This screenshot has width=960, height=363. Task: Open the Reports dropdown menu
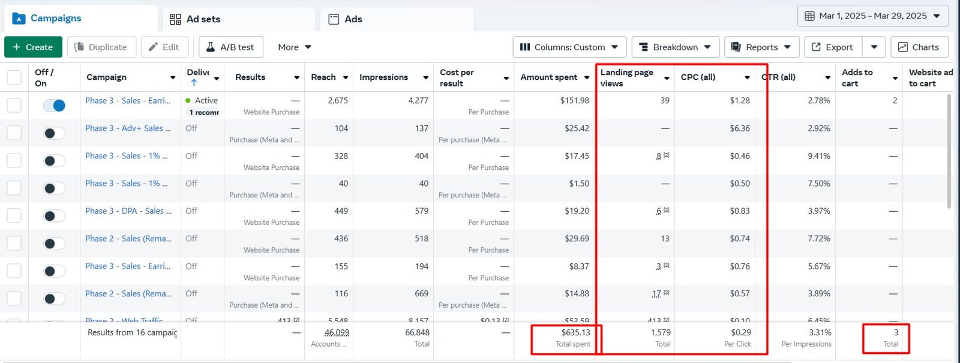(x=761, y=47)
